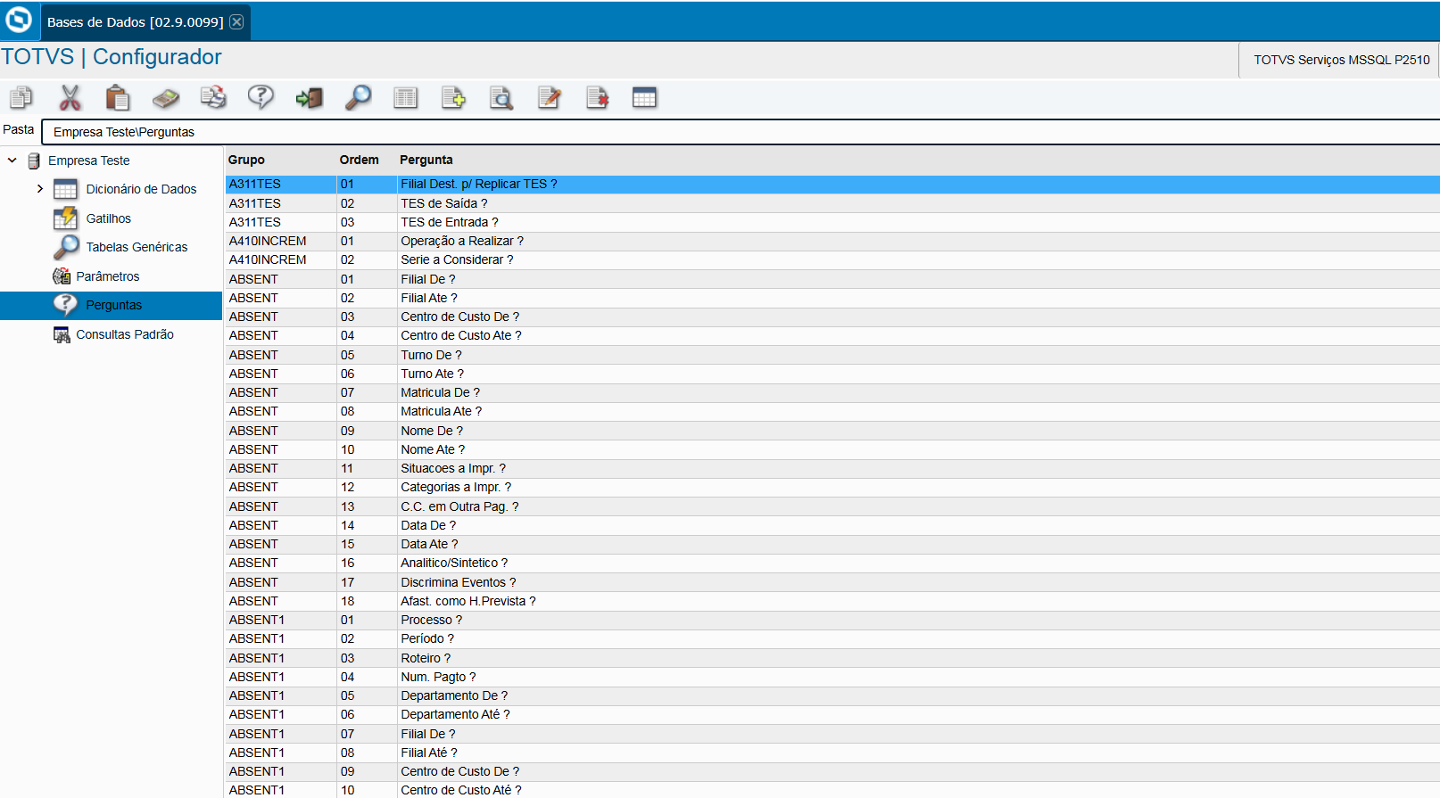This screenshot has height=798, width=1440.
Task: Click TOTVS Serviços MSSQL P2510 label
Action: click(1341, 60)
